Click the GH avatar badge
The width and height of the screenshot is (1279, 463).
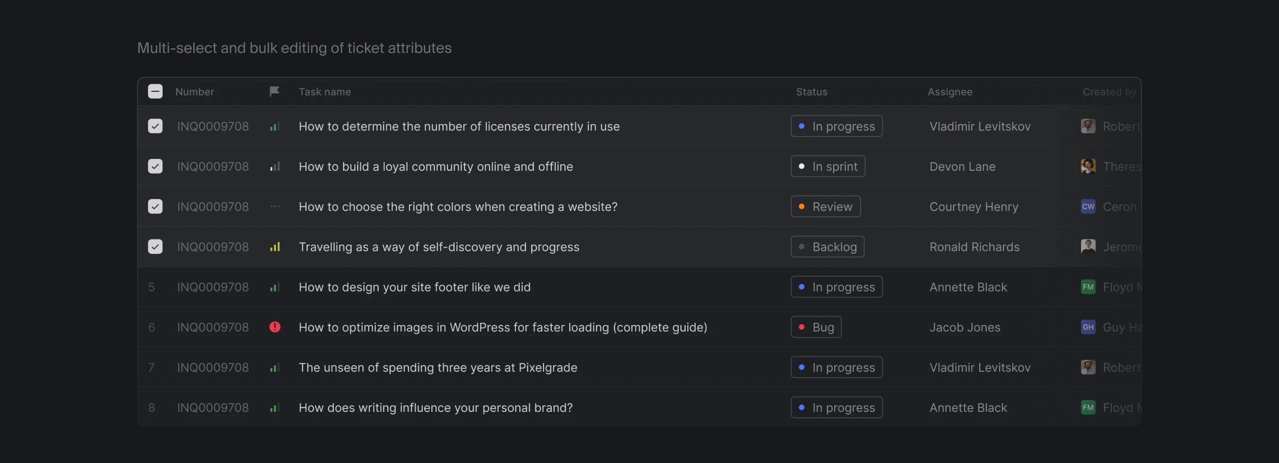tap(1088, 327)
